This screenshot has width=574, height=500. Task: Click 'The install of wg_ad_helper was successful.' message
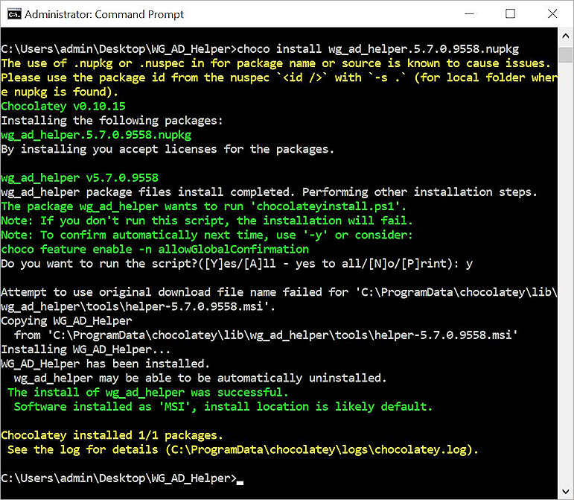tap(147, 392)
